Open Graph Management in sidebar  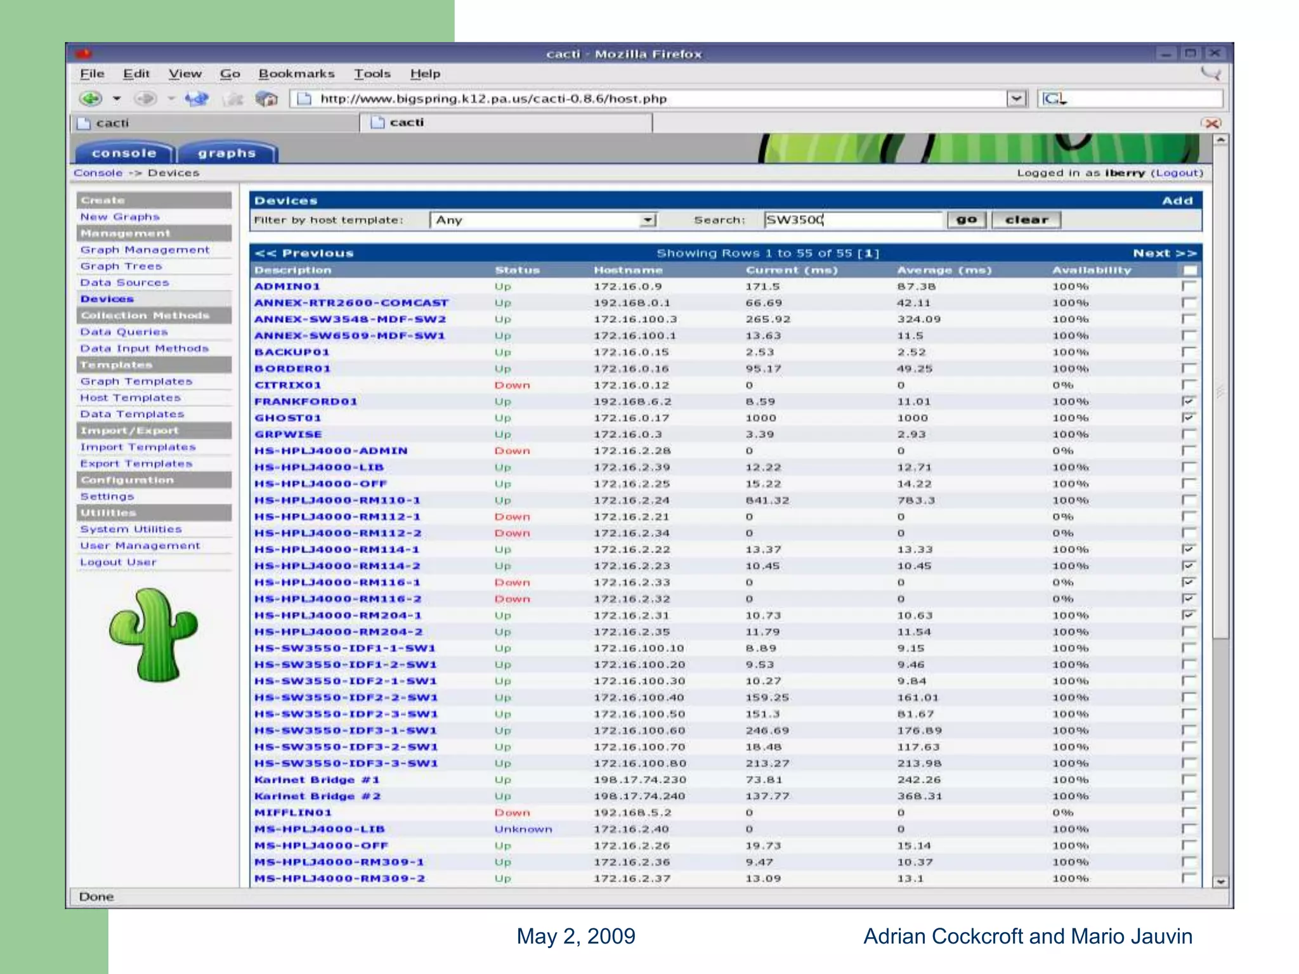[145, 250]
